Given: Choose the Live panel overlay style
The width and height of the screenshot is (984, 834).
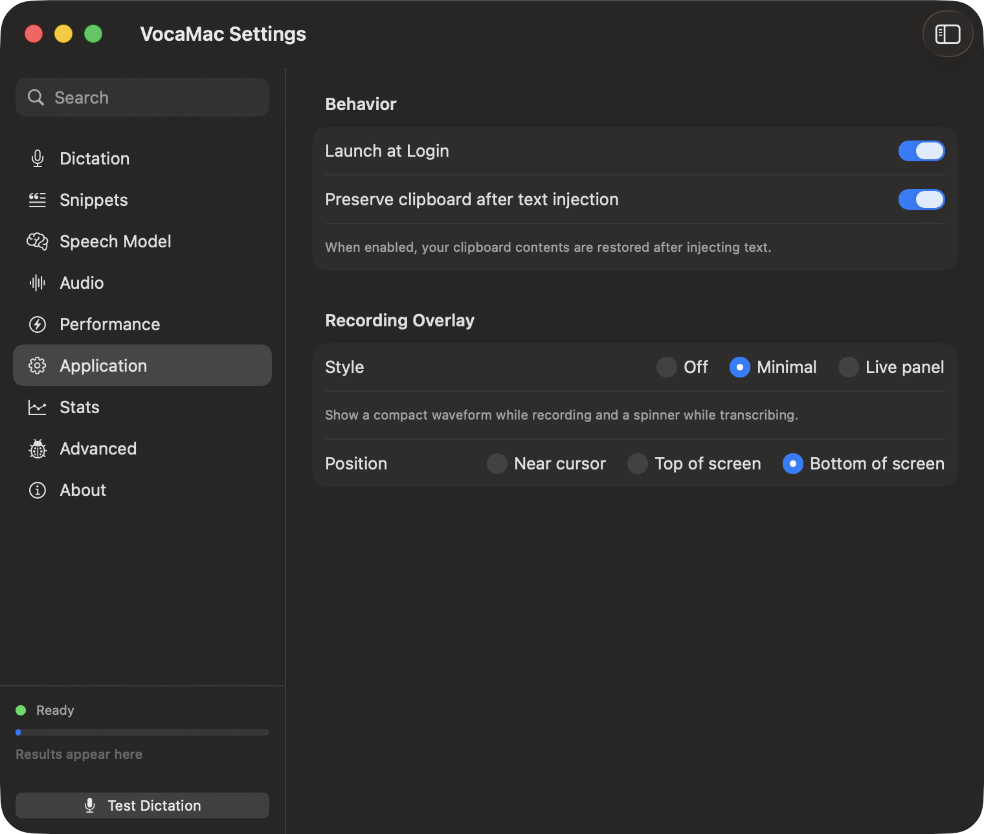Looking at the screenshot, I should [x=849, y=367].
